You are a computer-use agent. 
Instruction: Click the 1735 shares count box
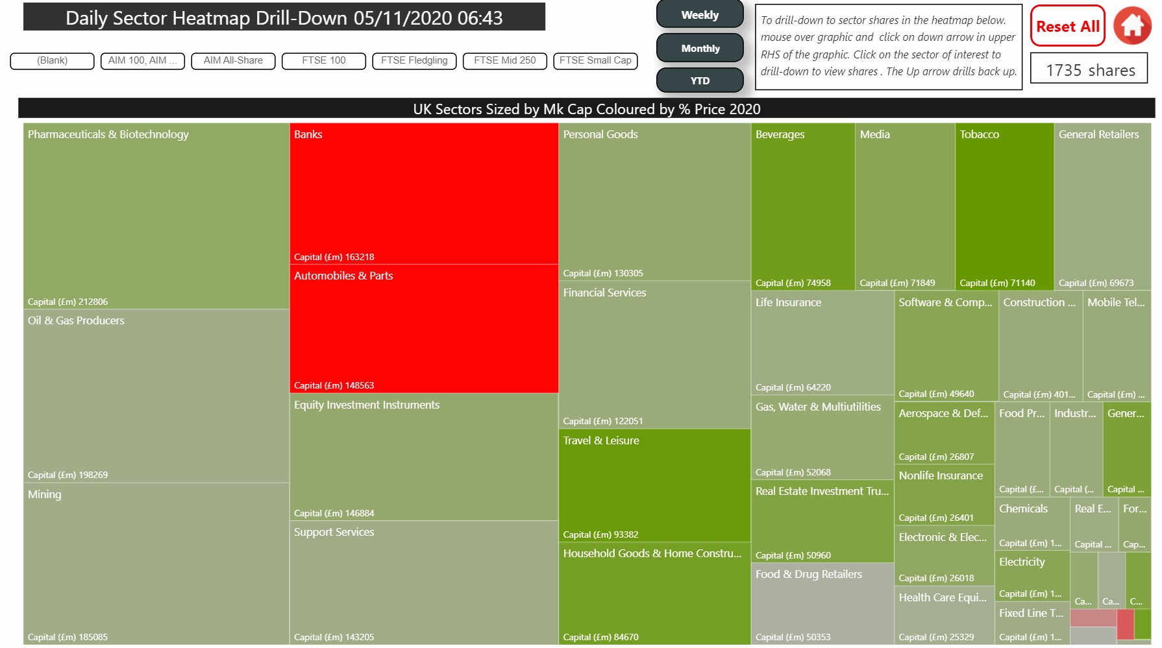coord(1091,69)
